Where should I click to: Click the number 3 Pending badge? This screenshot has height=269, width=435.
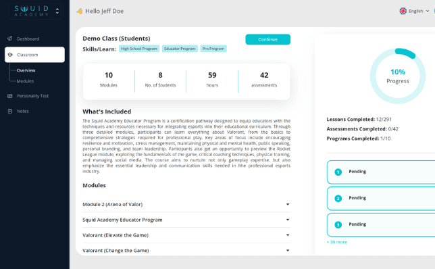338,225
